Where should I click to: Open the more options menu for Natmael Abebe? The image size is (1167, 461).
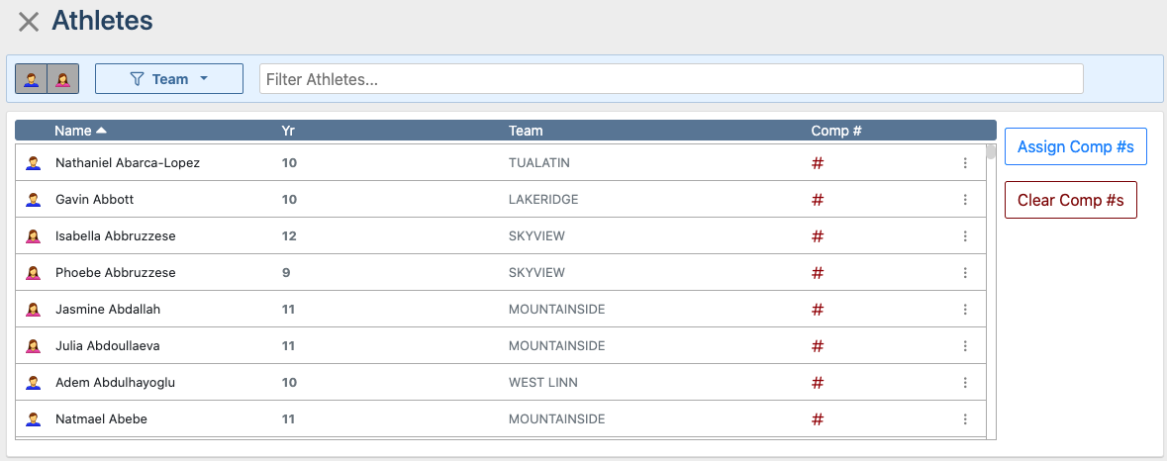(x=965, y=419)
